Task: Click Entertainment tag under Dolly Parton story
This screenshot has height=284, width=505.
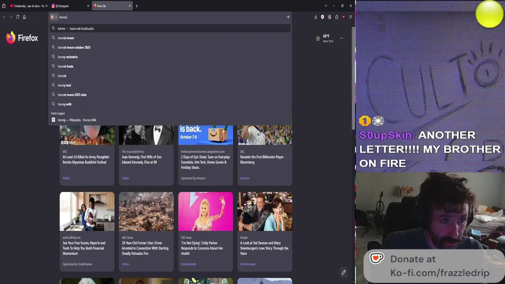Action: tap(189, 264)
